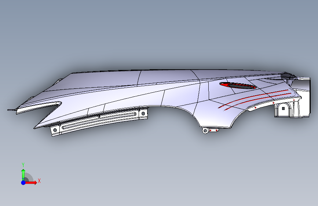Image resolution: width=318 pixels, height=206 pixels.
Task: Click the blue Z axis ball of triad
Action: 23,183
